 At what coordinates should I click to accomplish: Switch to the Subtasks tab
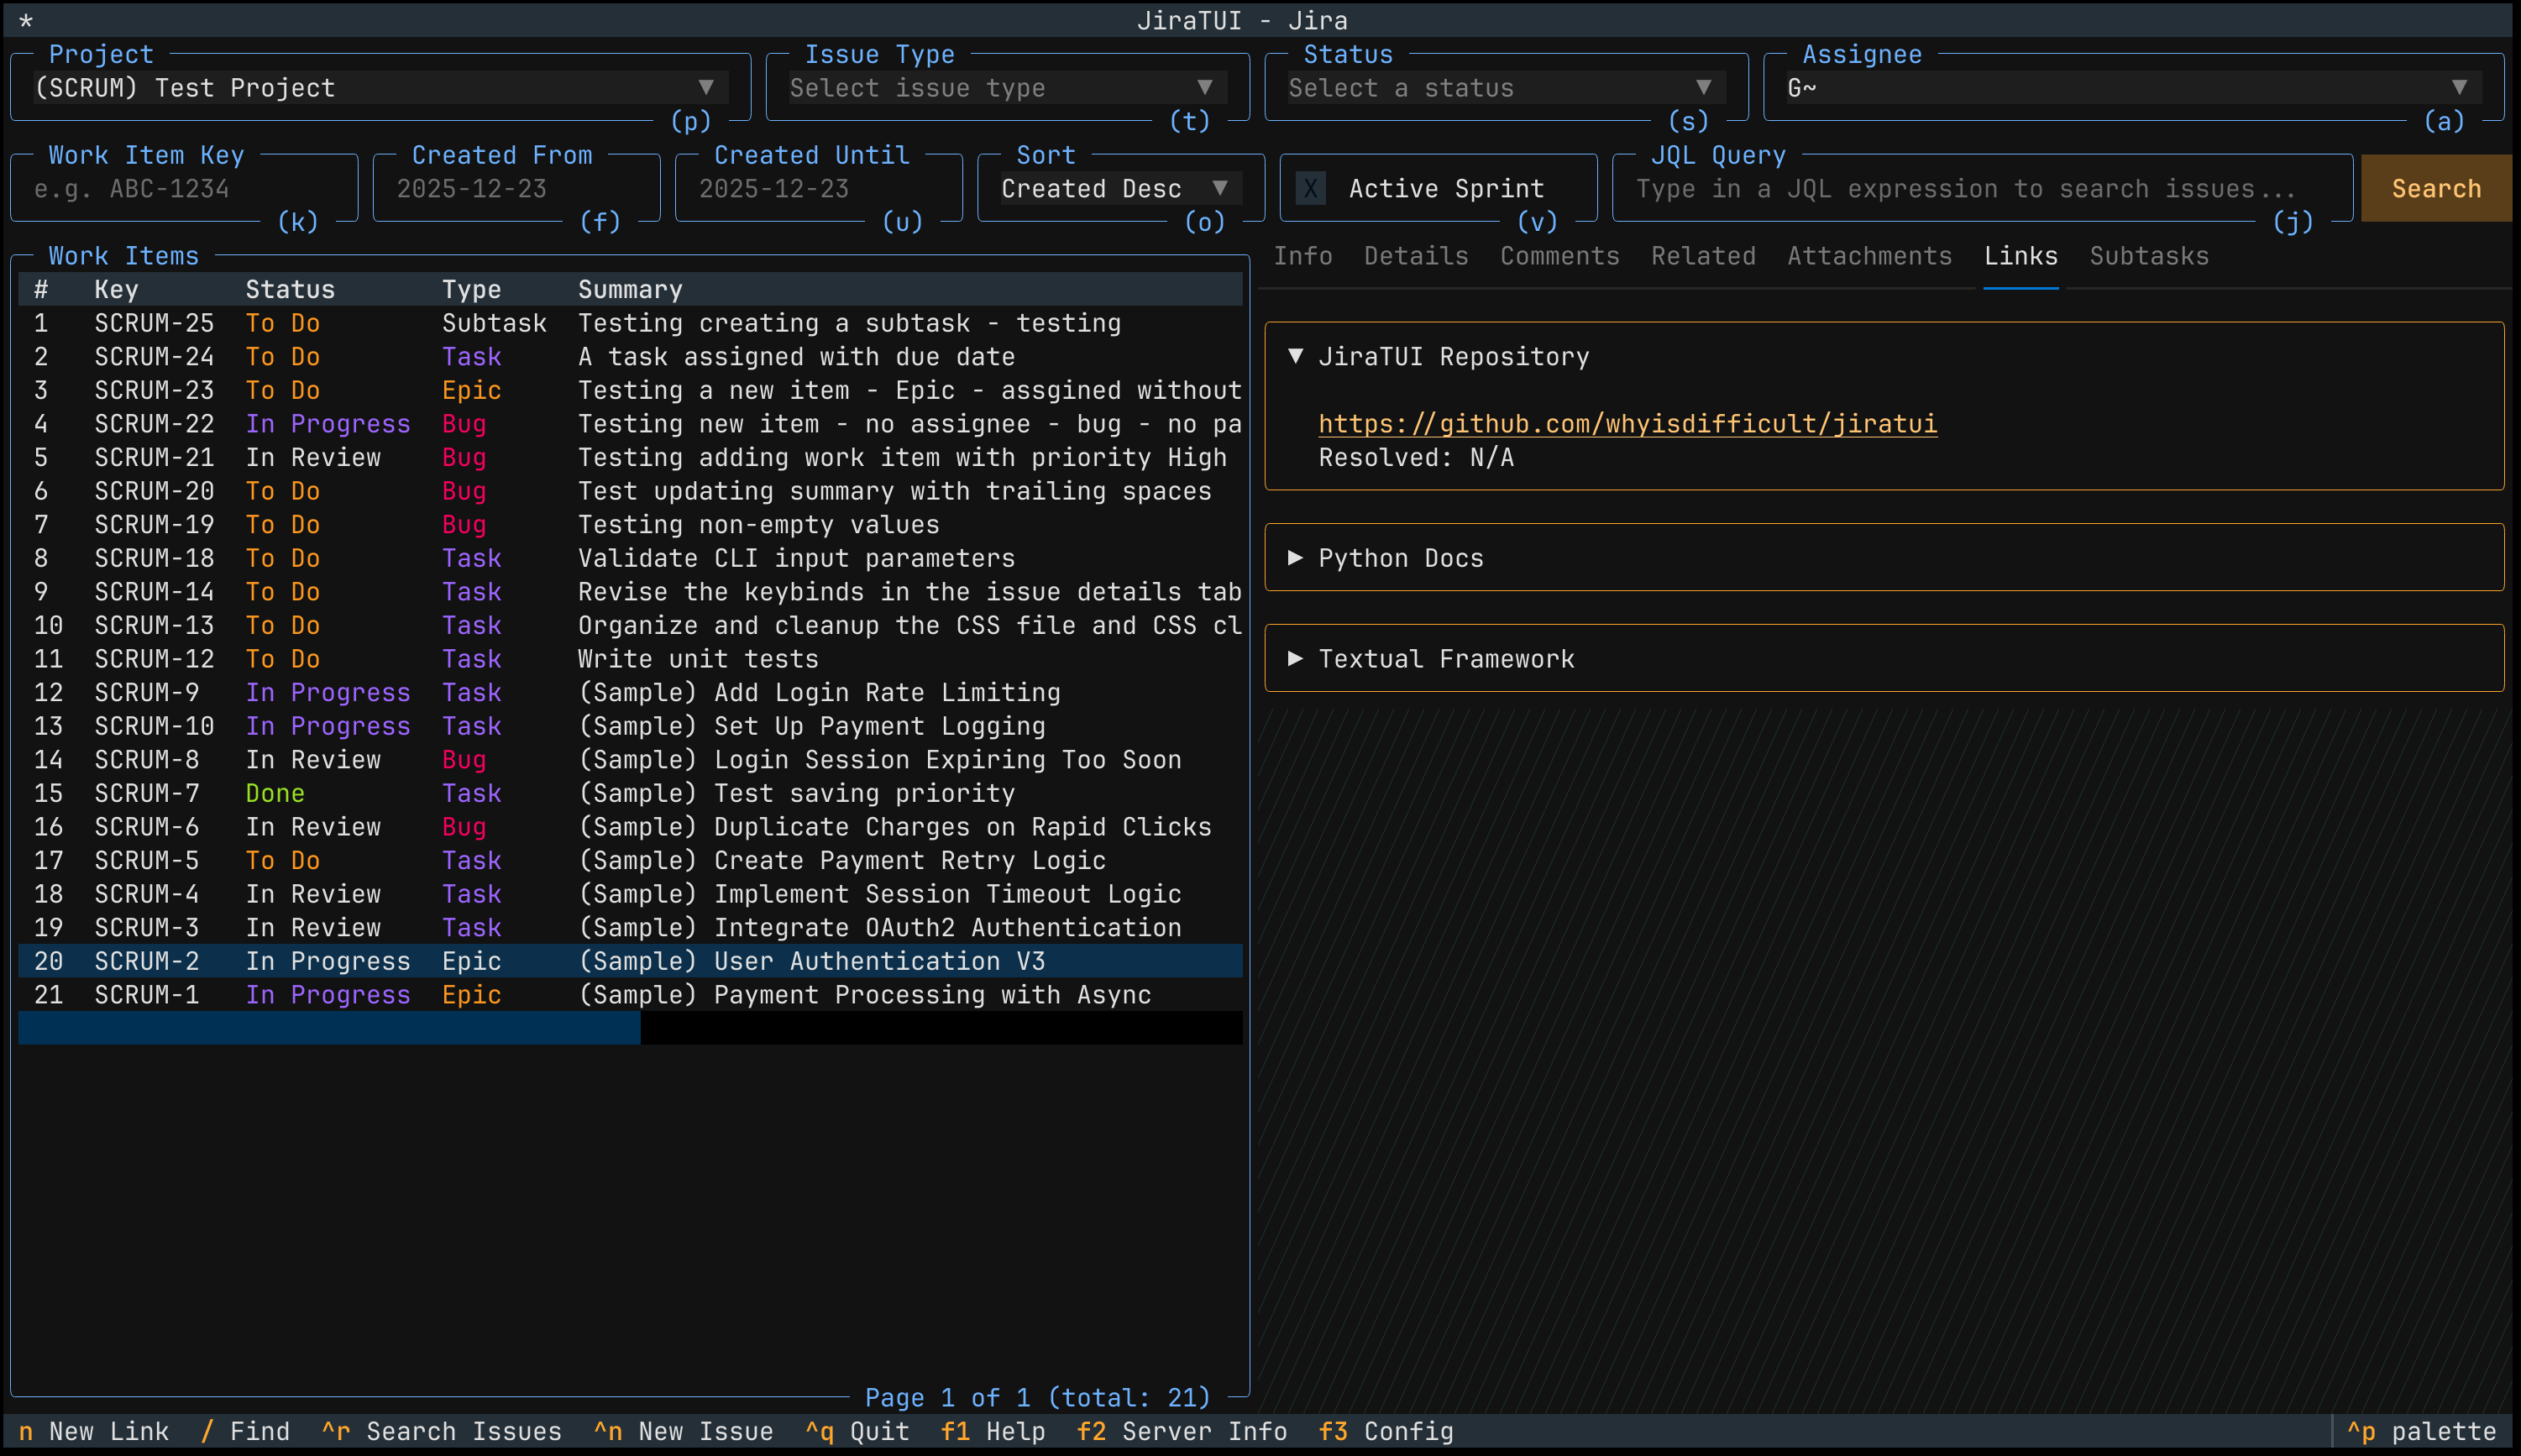(x=2149, y=256)
